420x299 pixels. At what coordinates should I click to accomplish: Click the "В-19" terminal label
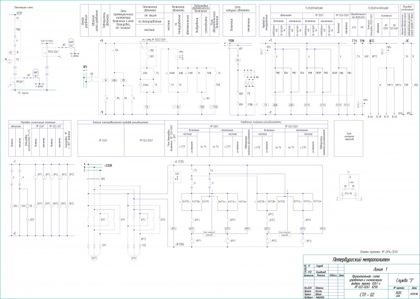[x=386, y=117]
